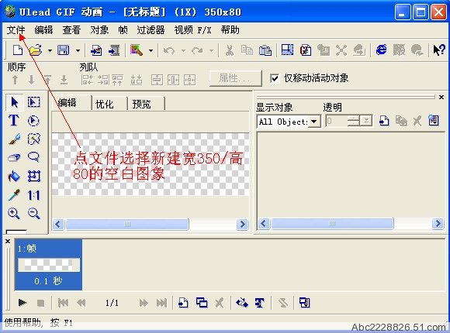Click the Duplicate frame icon
450x333 pixels.
[x=202, y=302]
